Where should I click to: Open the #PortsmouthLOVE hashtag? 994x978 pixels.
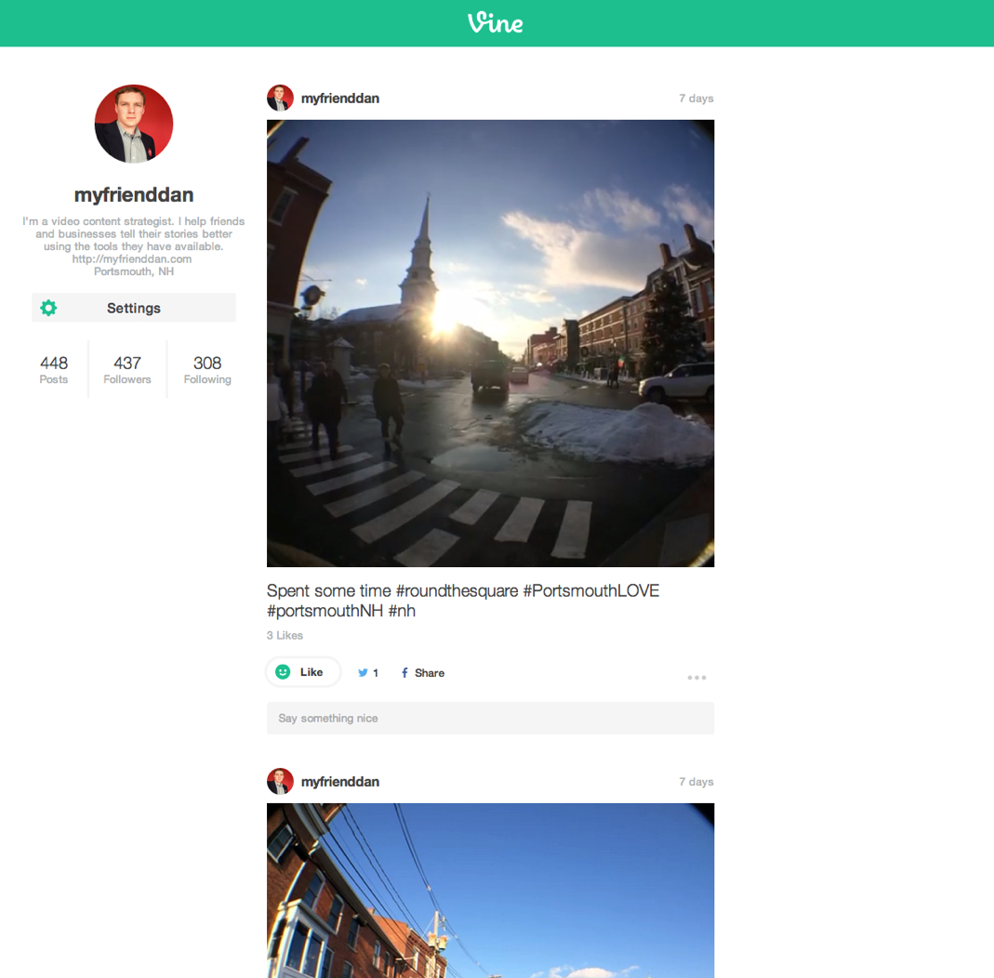pyautogui.click(x=590, y=590)
